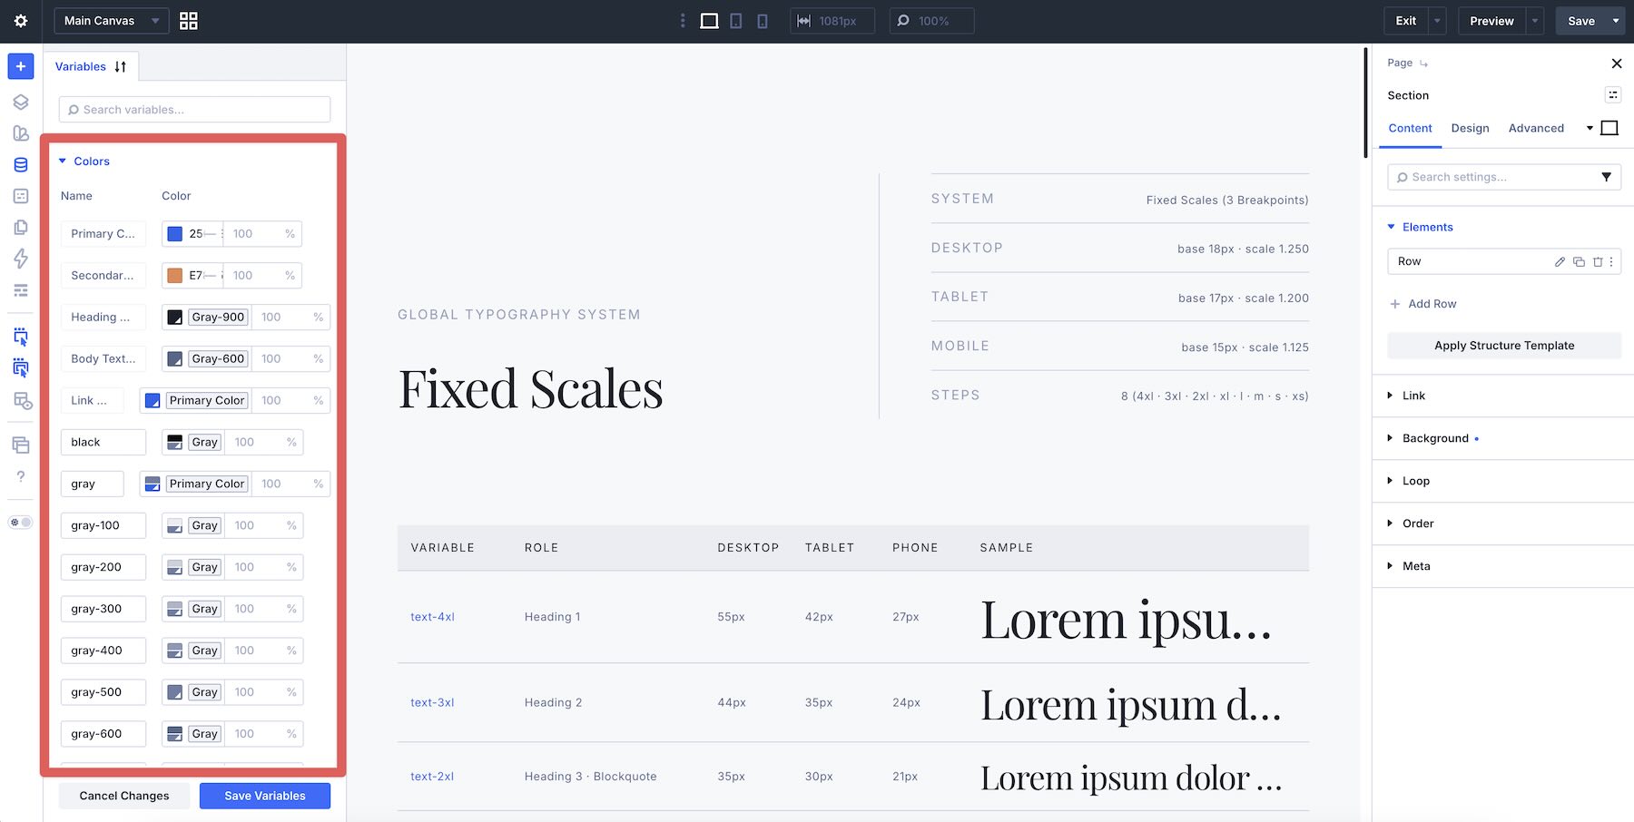
Task: Open the lightning bolt icon in sidebar
Action: [21, 259]
